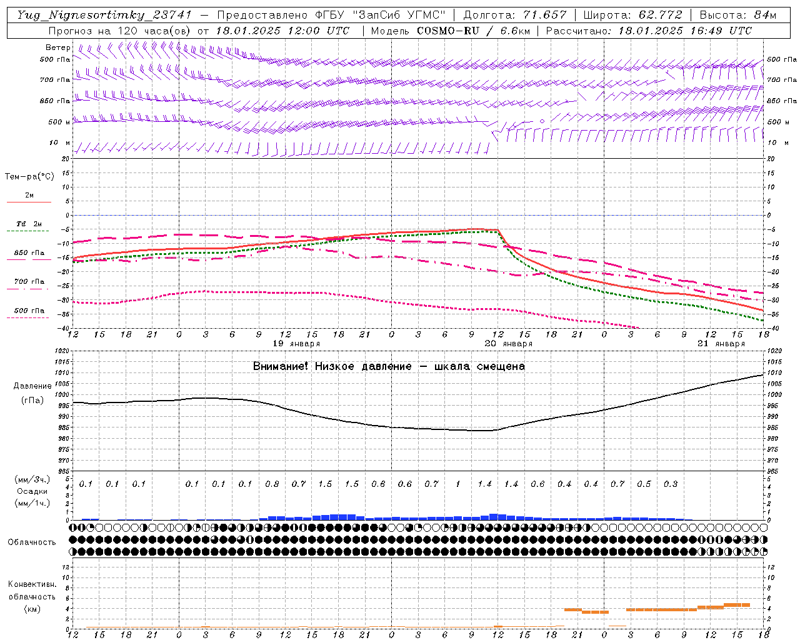Click the Высота: 84м value

click(x=738, y=15)
